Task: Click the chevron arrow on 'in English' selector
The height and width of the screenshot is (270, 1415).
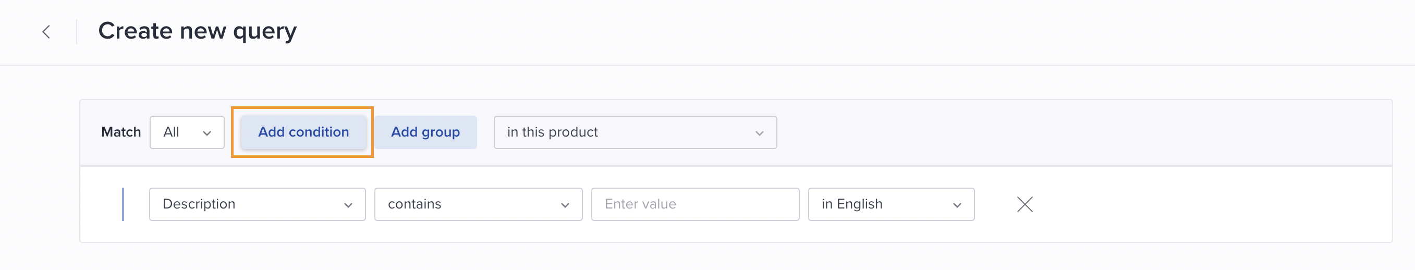Action: coord(957,205)
